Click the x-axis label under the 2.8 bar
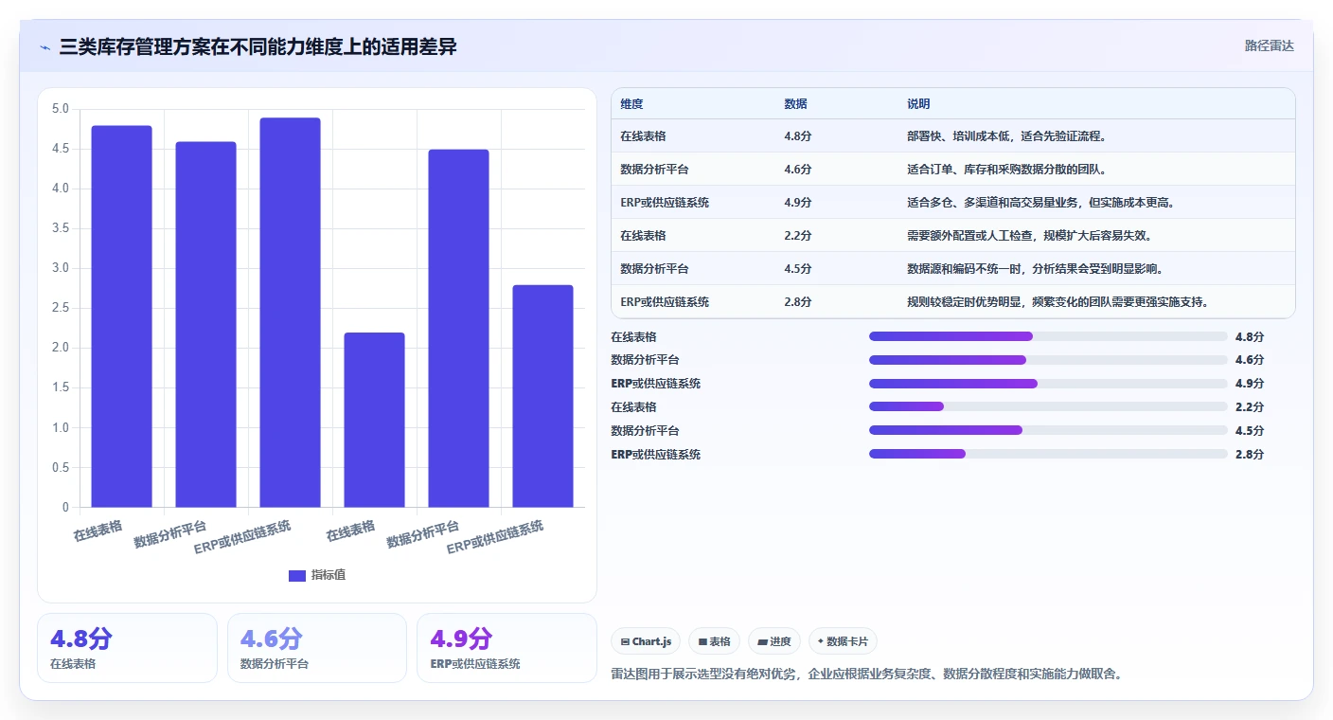1333x720 pixels. click(495, 538)
